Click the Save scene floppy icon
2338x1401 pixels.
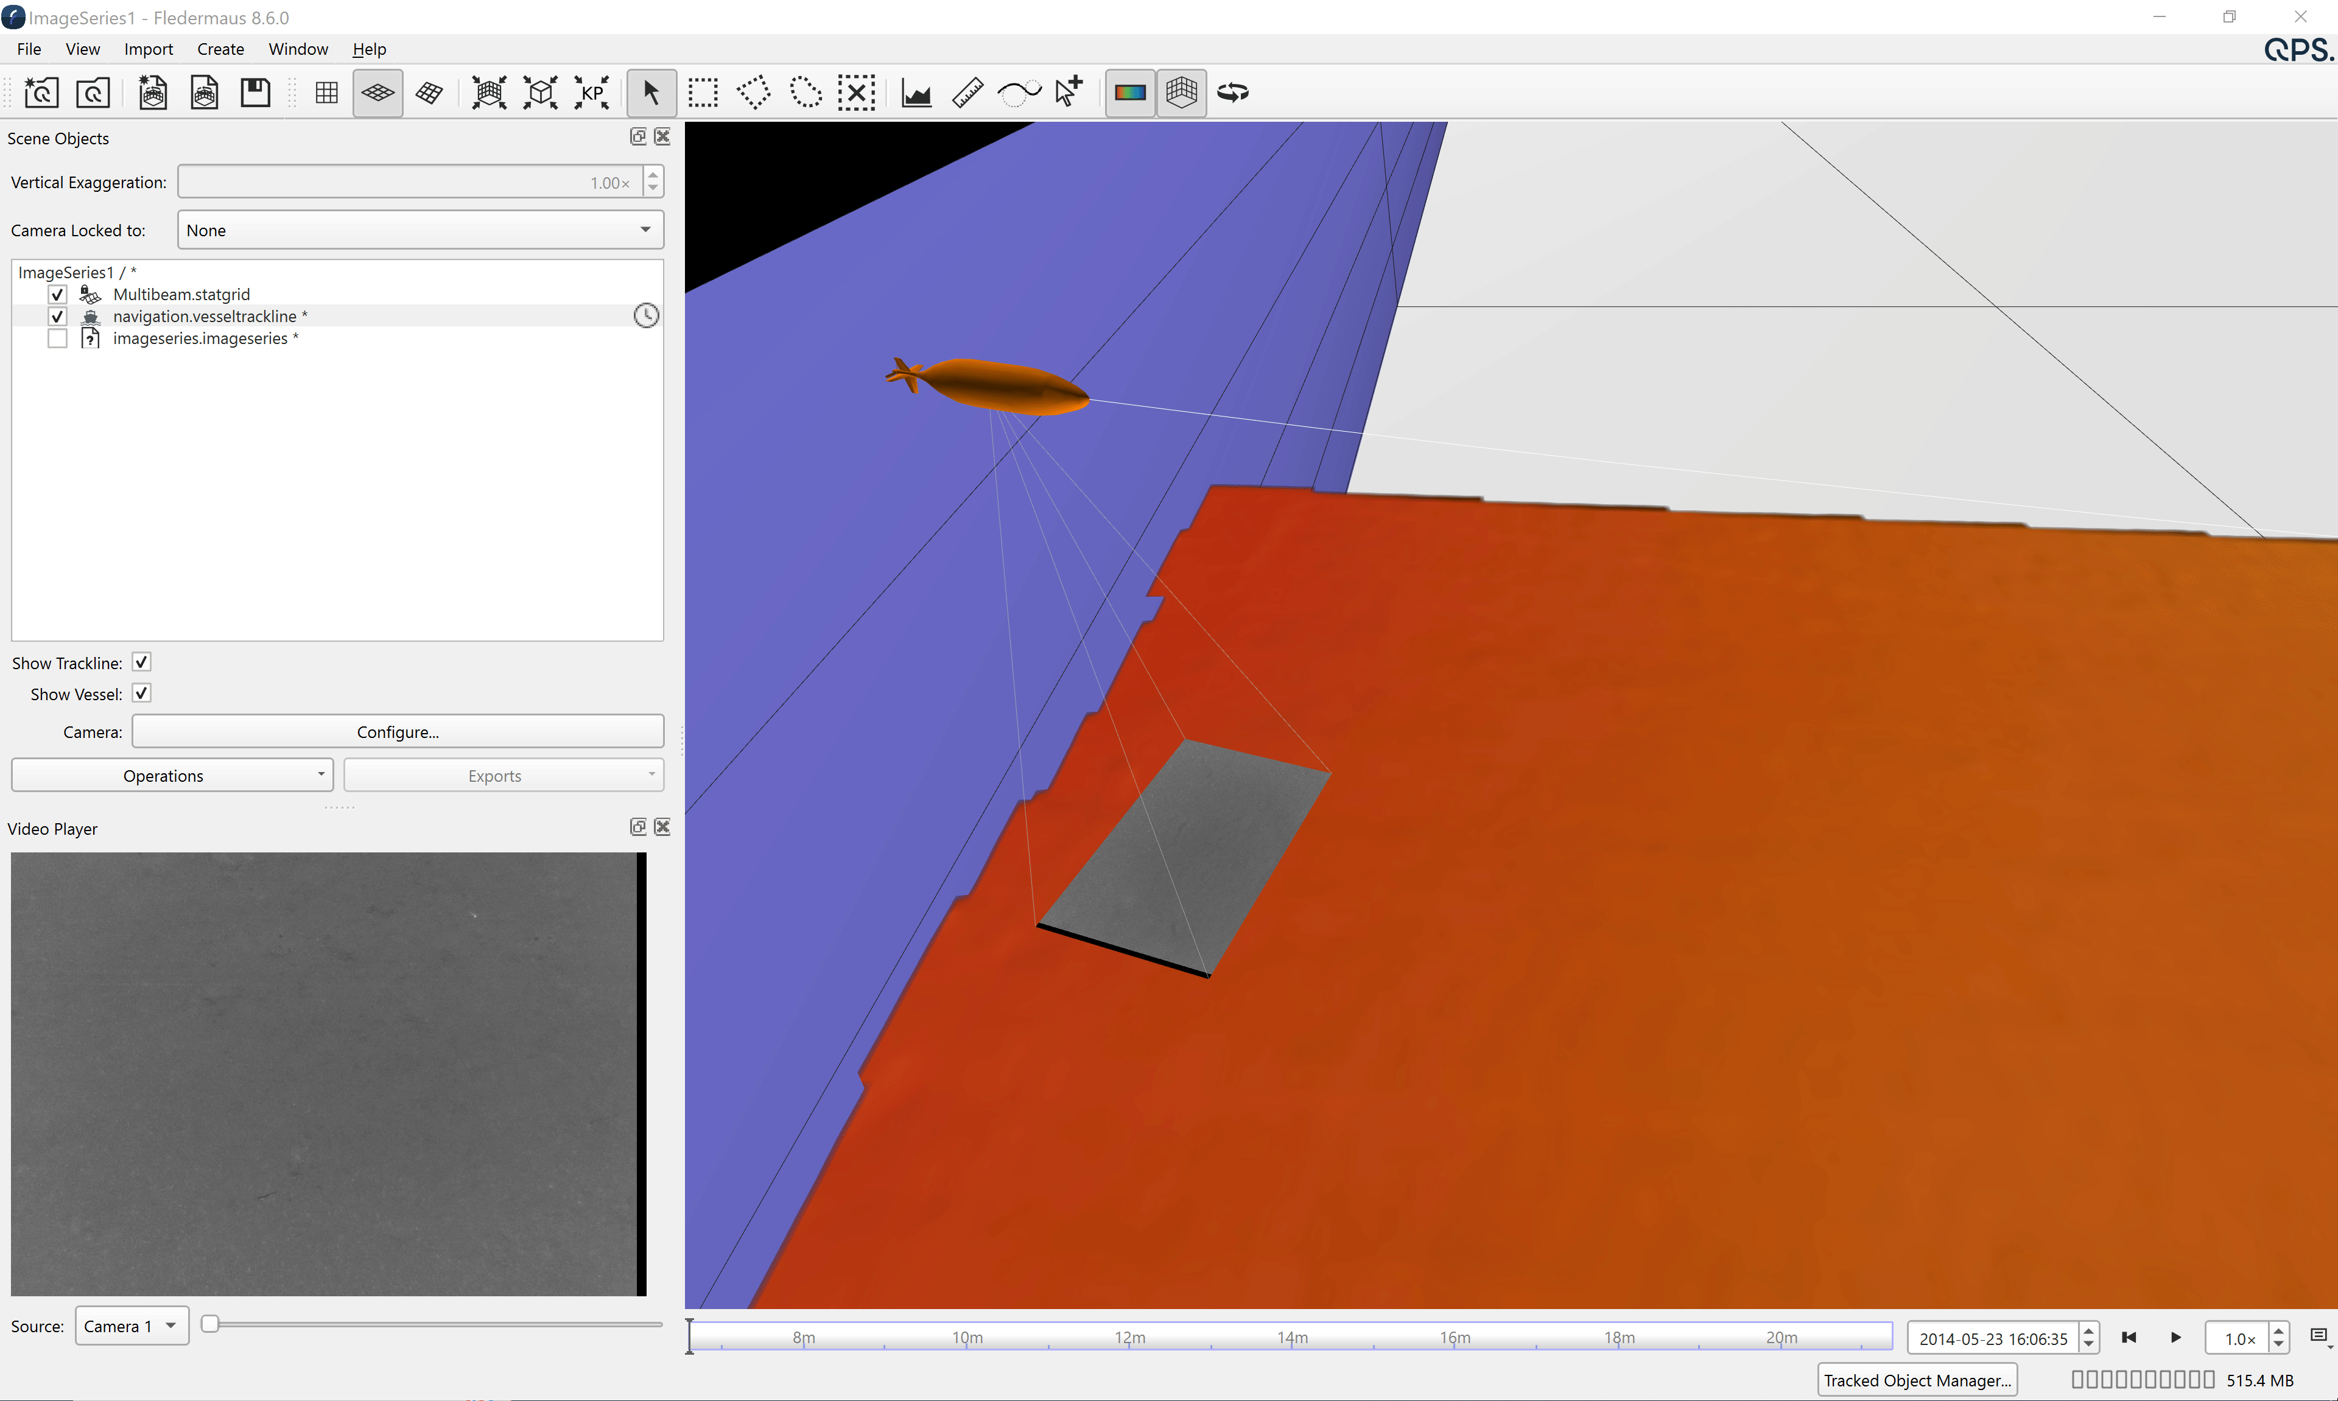255,93
